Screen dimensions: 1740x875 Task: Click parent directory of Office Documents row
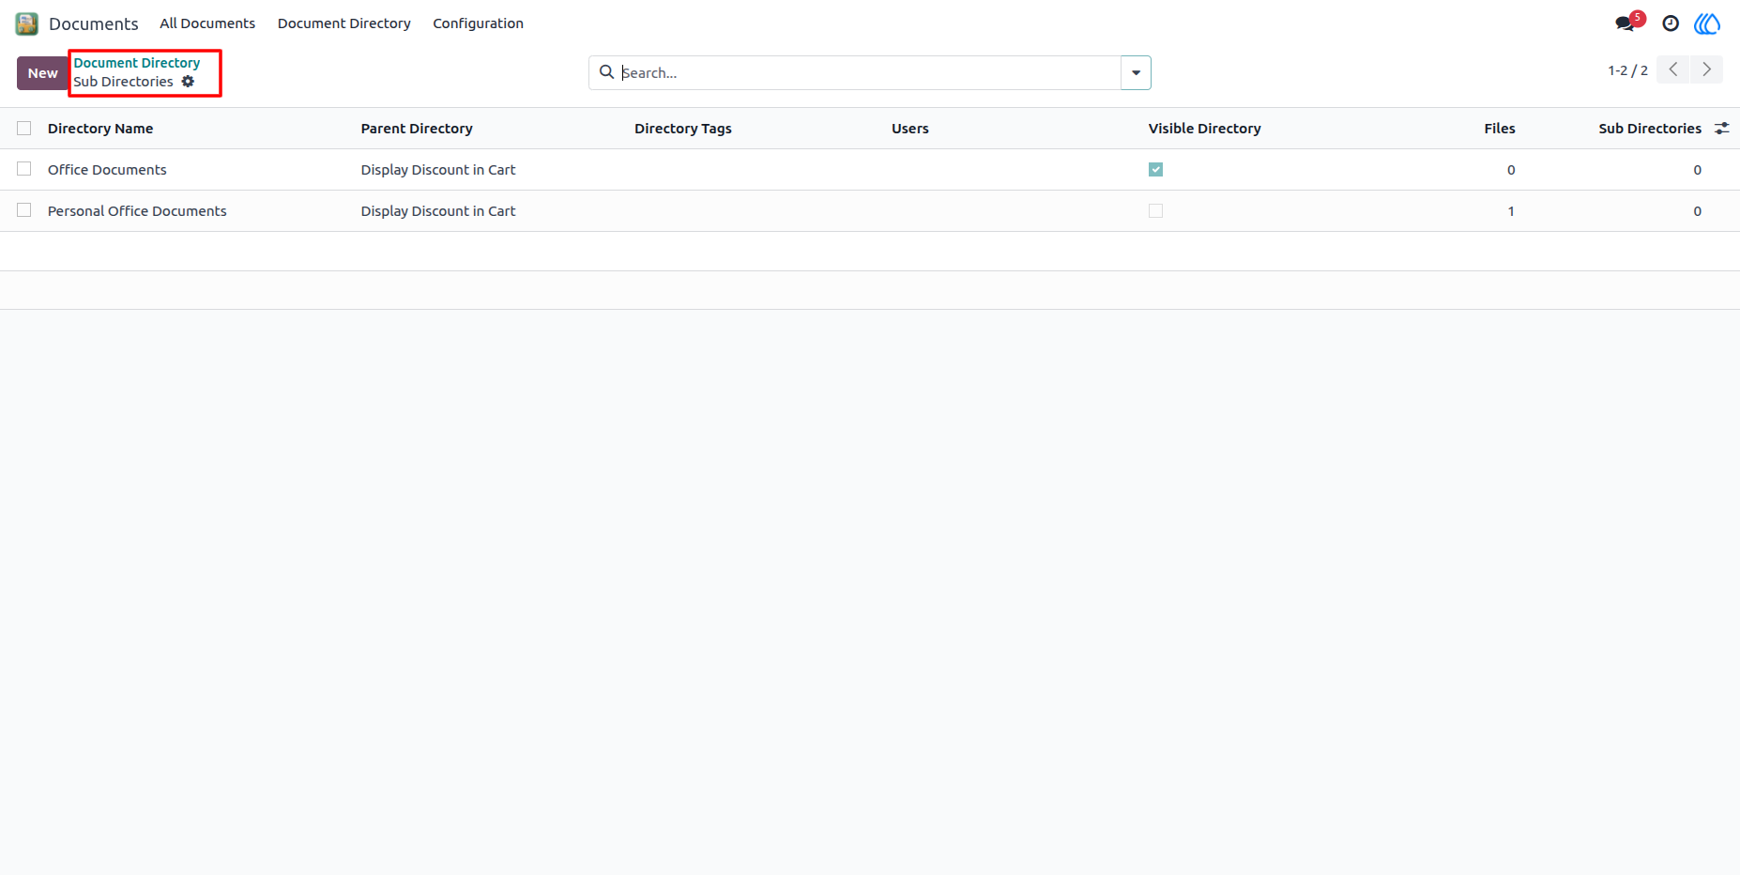[x=438, y=170]
